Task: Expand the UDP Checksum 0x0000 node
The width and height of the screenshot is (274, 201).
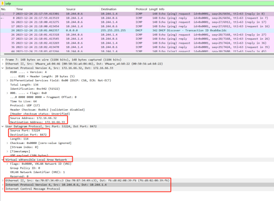Action: coord(7,143)
